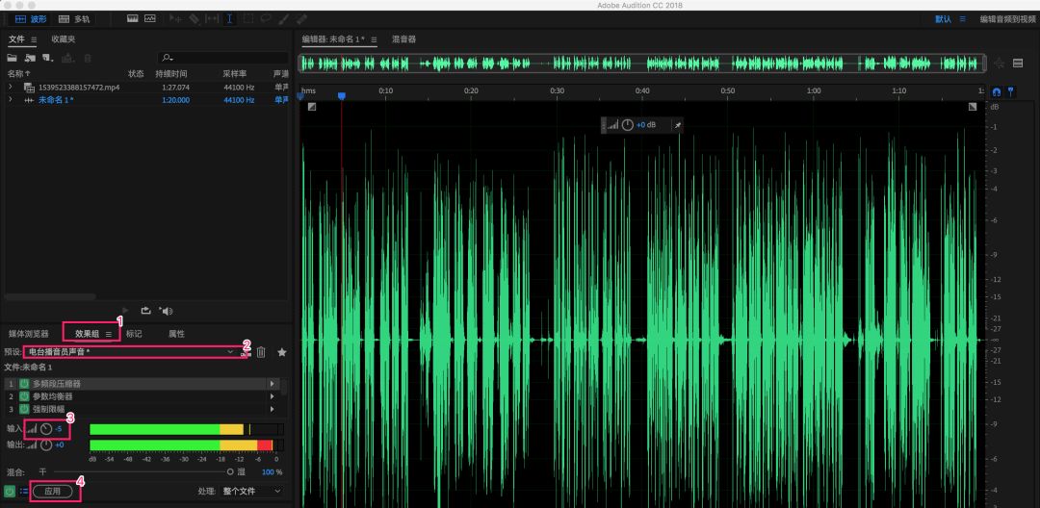The image size is (1040, 508).
Task: Click the files search field
Action: click(x=222, y=59)
